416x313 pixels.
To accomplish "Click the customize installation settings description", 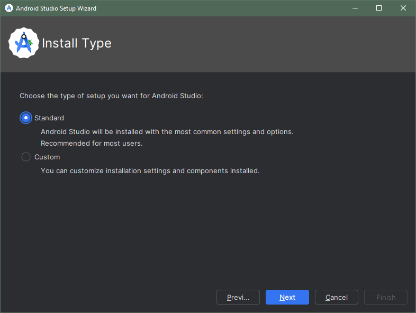I will pos(150,171).
